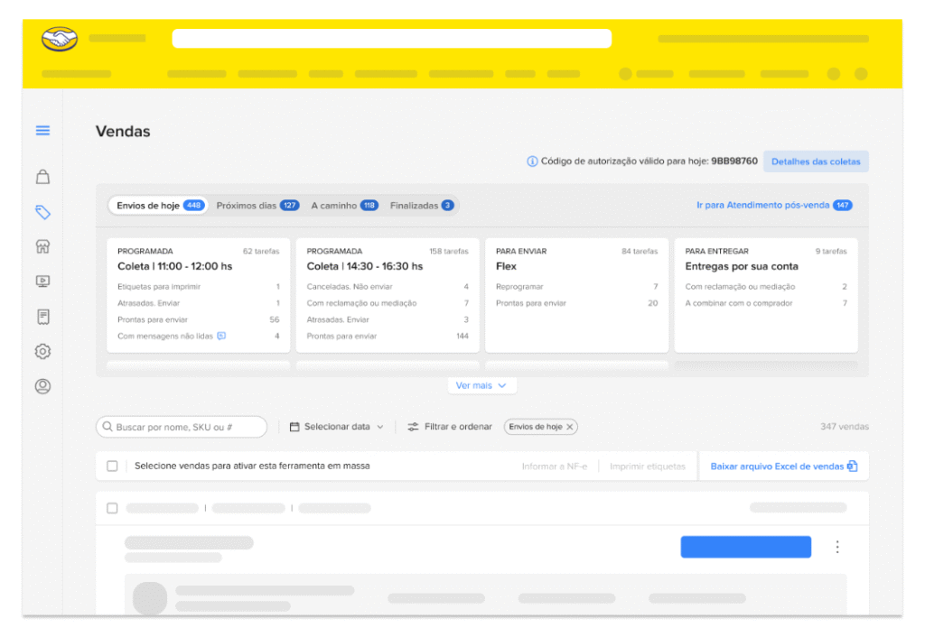Open Filtrar e ordenar options

449,427
